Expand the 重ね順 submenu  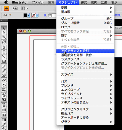click(85, 12)
